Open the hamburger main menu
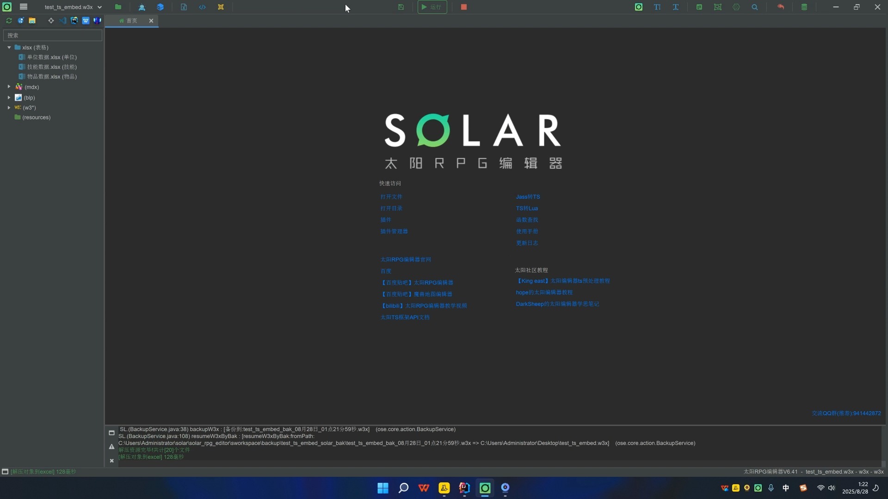Viewport: 888px width, 499px height. pos(24,7)
